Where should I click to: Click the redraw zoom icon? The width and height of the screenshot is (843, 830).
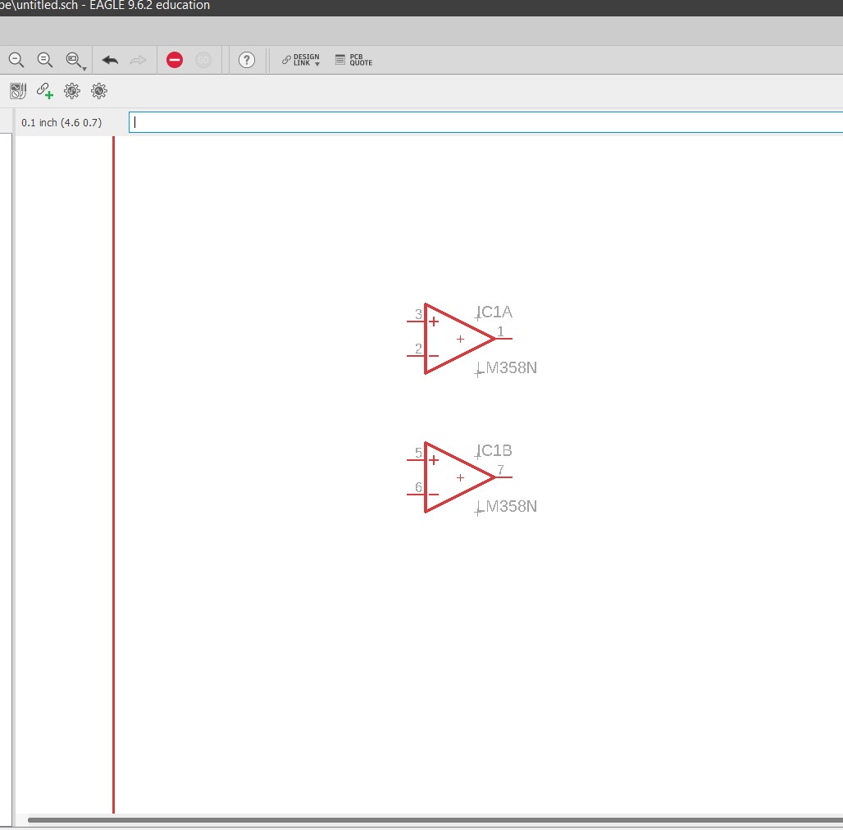[45, 60]
